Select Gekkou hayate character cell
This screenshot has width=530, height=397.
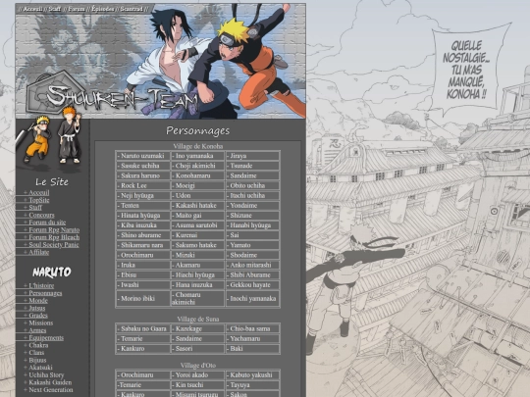pos(253,284)
